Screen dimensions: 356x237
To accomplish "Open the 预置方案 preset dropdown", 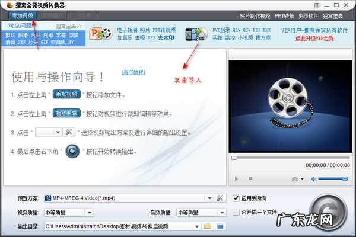I will click(129, 198).
